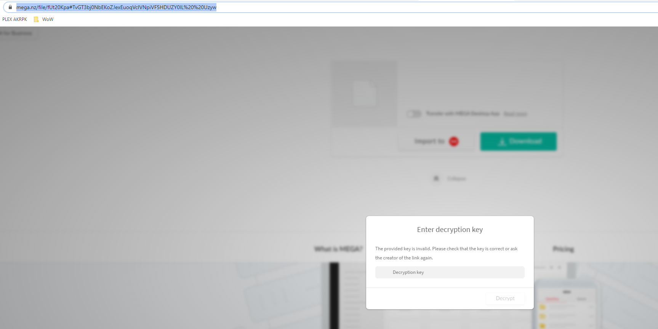This screenshot has width=658, height=329.
Task: Click the Enter decryption key title
Action: point(450,230)
